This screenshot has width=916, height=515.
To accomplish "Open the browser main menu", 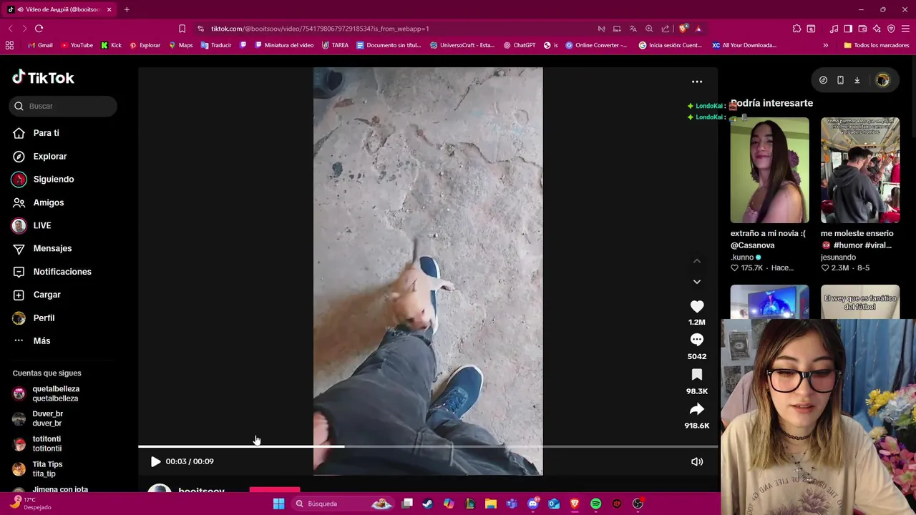I will pyautogui.click(x=905, y=29).
